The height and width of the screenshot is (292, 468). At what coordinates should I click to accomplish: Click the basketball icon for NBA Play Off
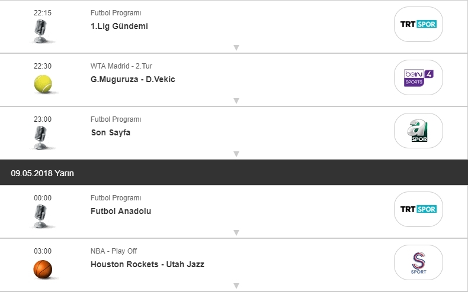pyautogui.click(x=43, y=269)
